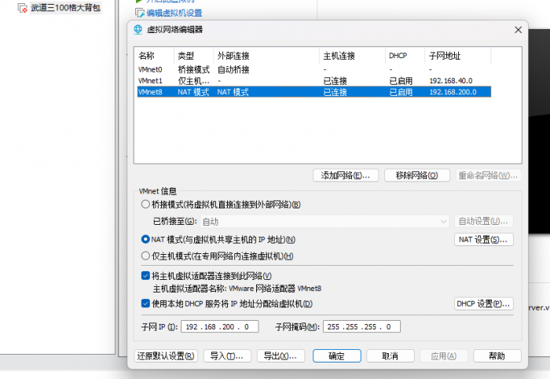
Task: Select the 桥接模式 radio button
Action: pos(145,205)
